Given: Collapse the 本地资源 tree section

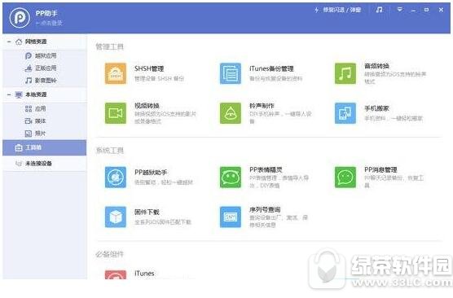Looking at the screenshot, I should (x=9, y=94).
